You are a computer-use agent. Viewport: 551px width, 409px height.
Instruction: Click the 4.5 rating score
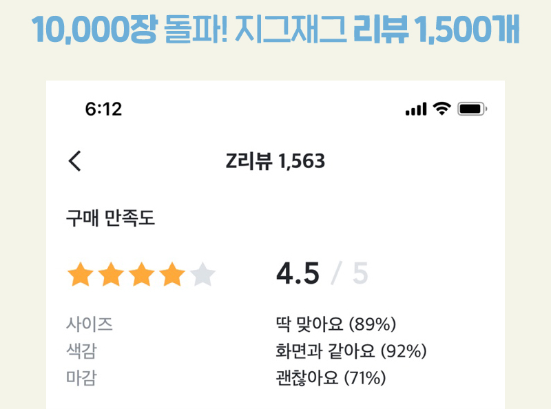click(x=298, y=273)
